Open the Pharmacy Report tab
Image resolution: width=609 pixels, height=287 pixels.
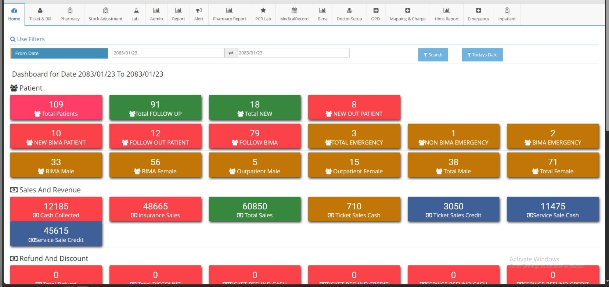(230, 15)
